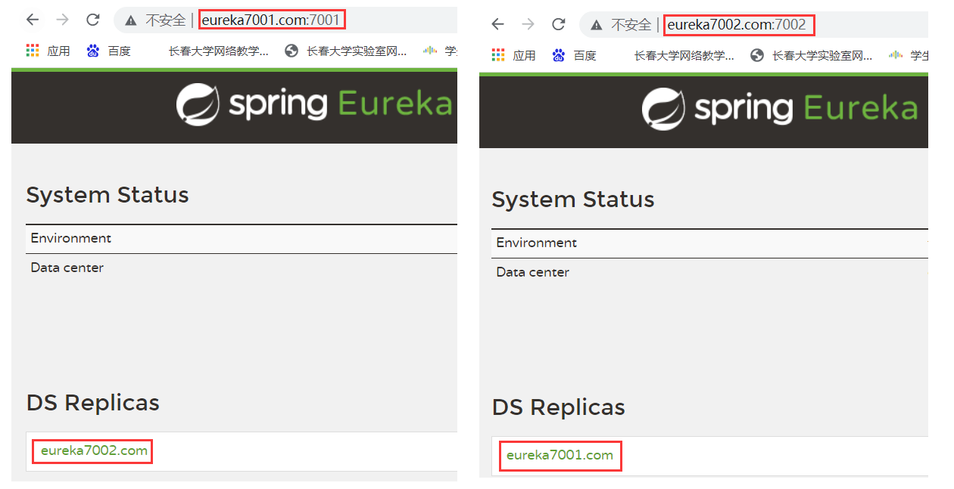
Task: Go back in the eureka7001 browser window
Action: (x=33, y=20)
